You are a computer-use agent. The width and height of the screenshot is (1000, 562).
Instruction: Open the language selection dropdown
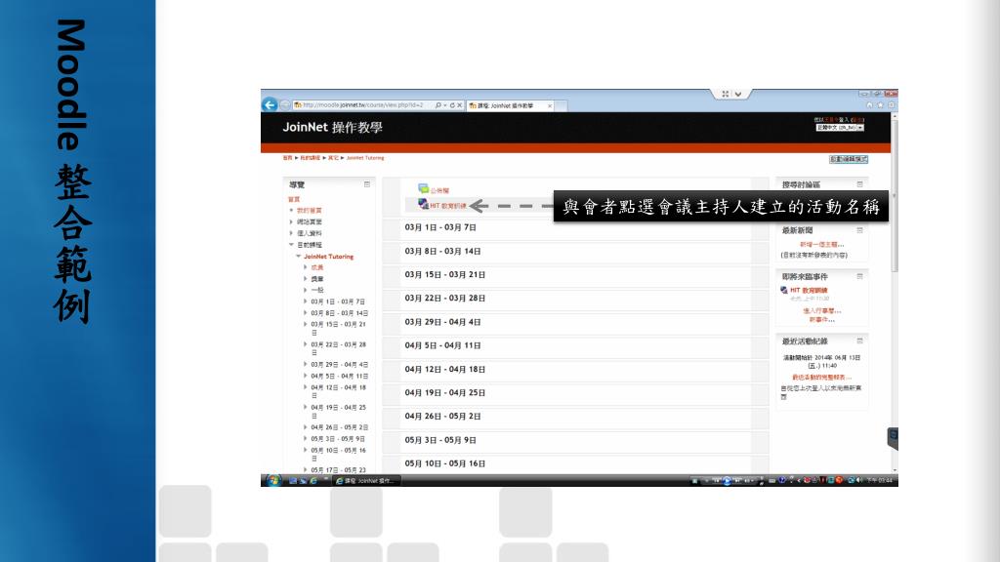(x=840, y=128)
